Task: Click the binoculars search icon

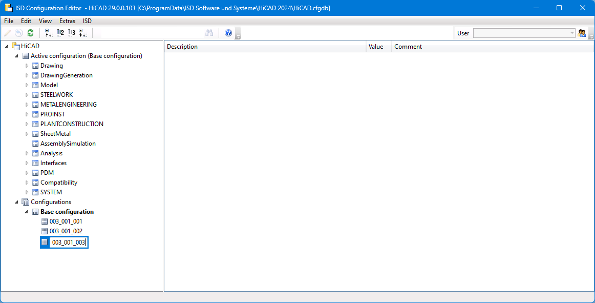Action: pos(209,33)
